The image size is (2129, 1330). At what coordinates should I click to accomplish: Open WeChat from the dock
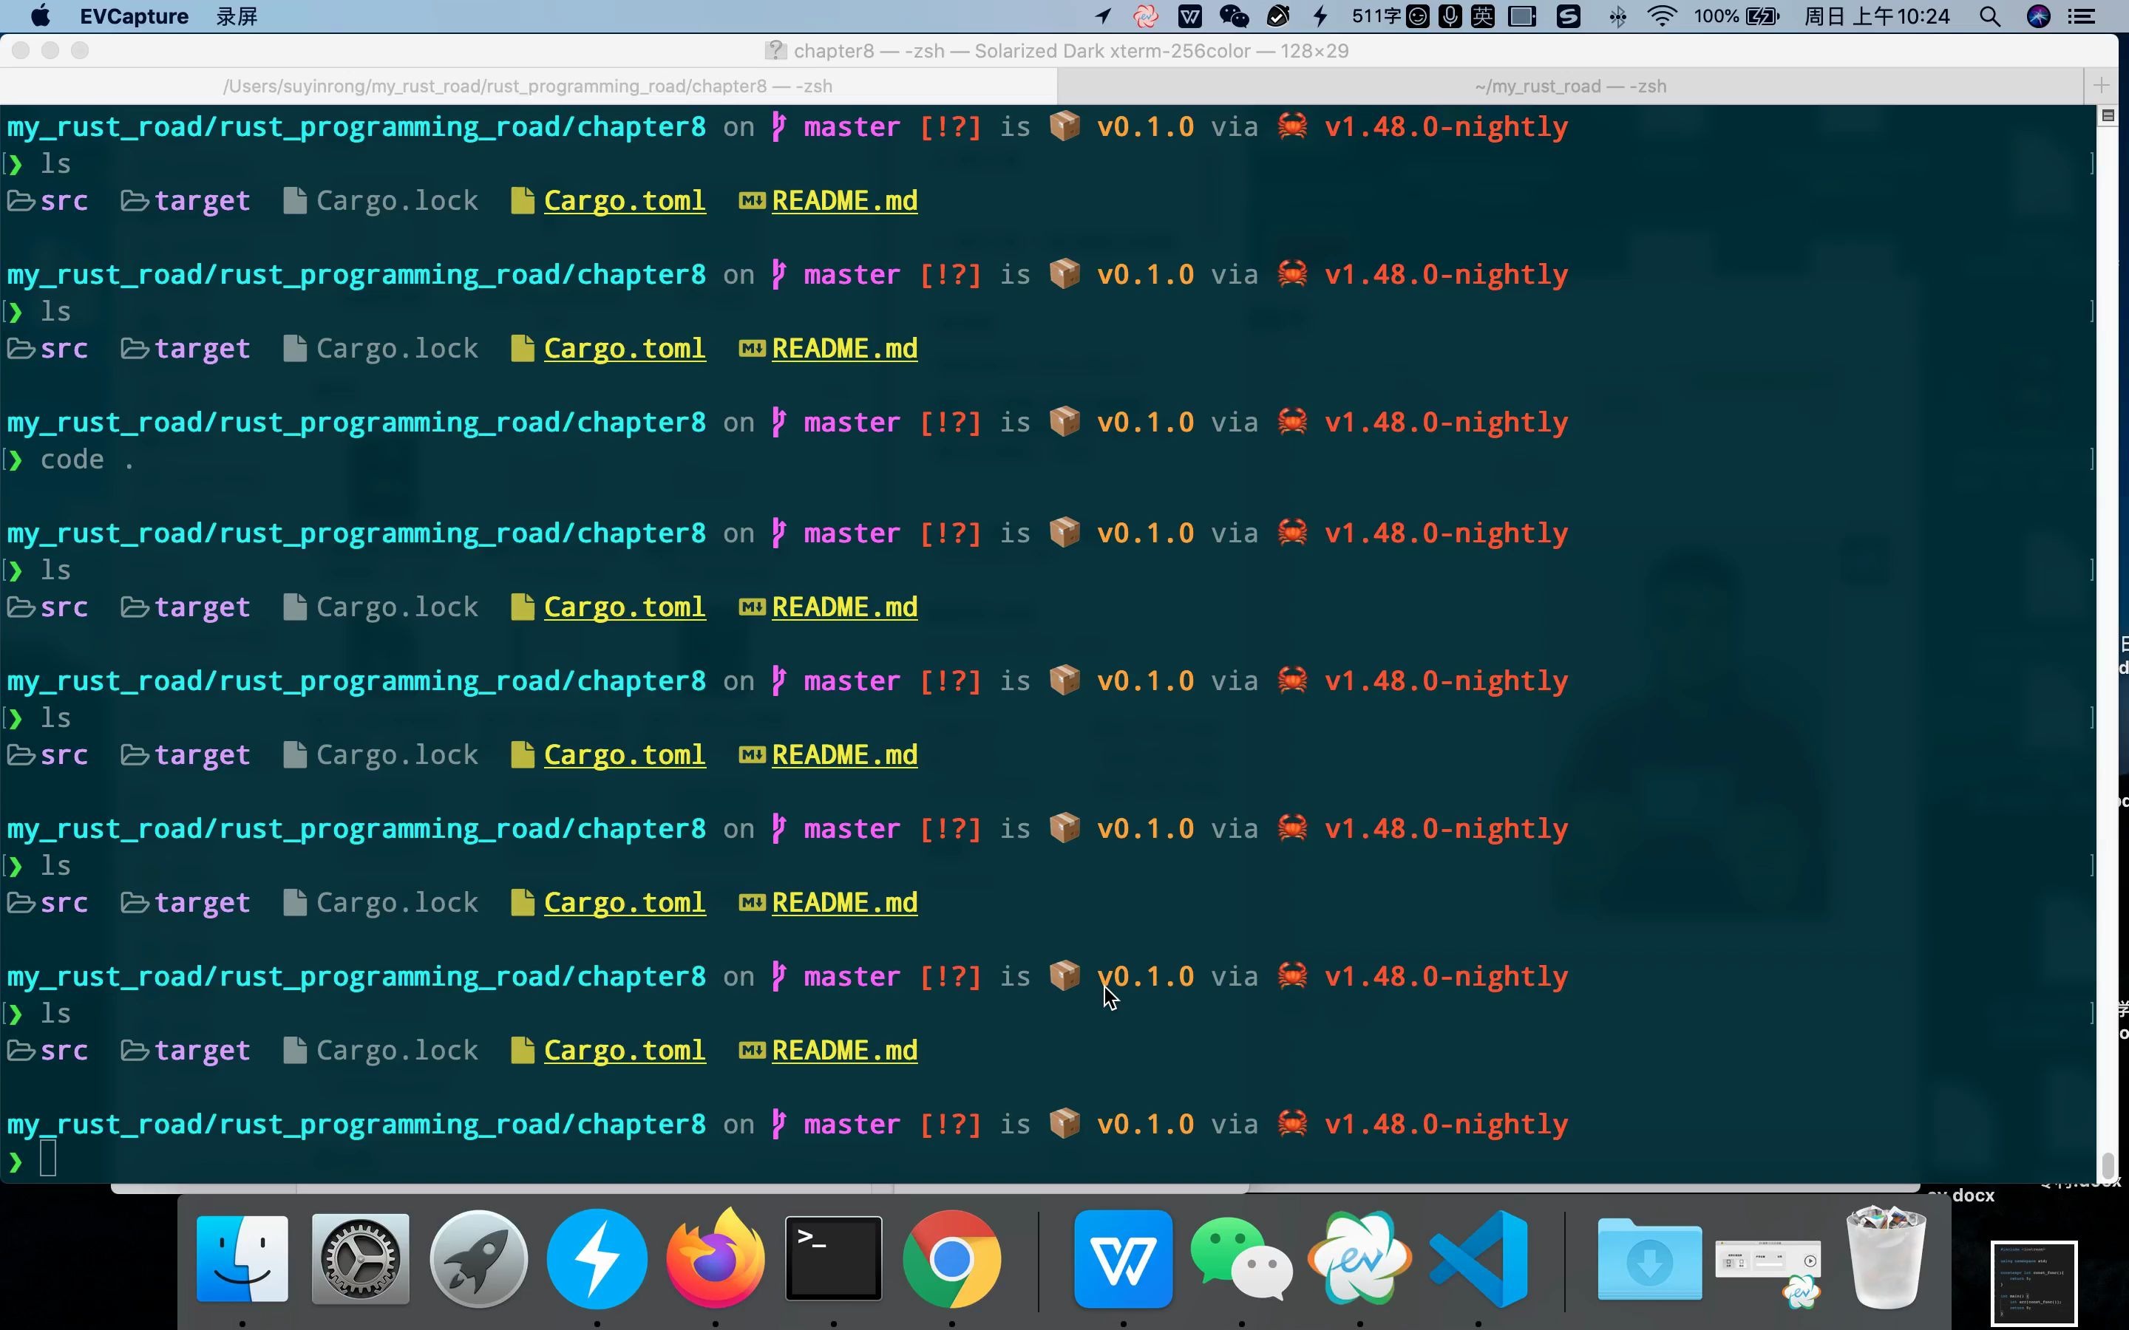(x=1240, y=1260)
